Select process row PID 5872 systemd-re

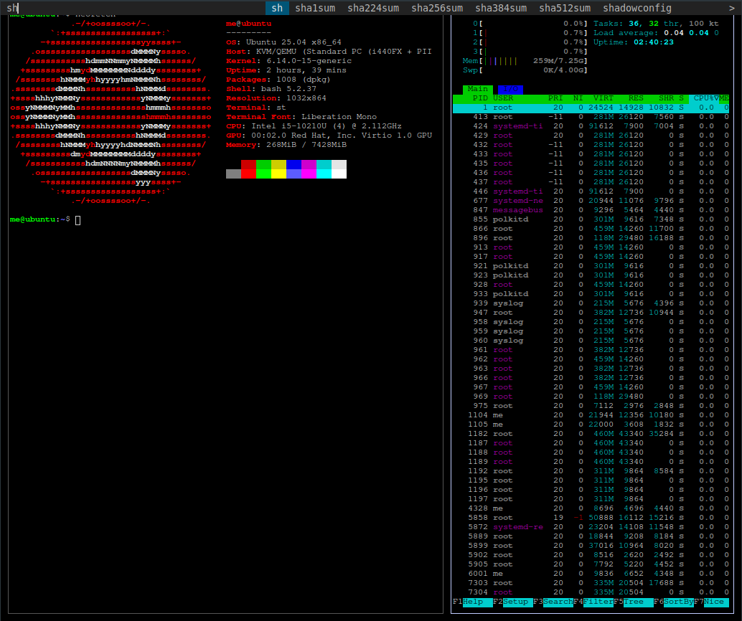tap(591, 527)
